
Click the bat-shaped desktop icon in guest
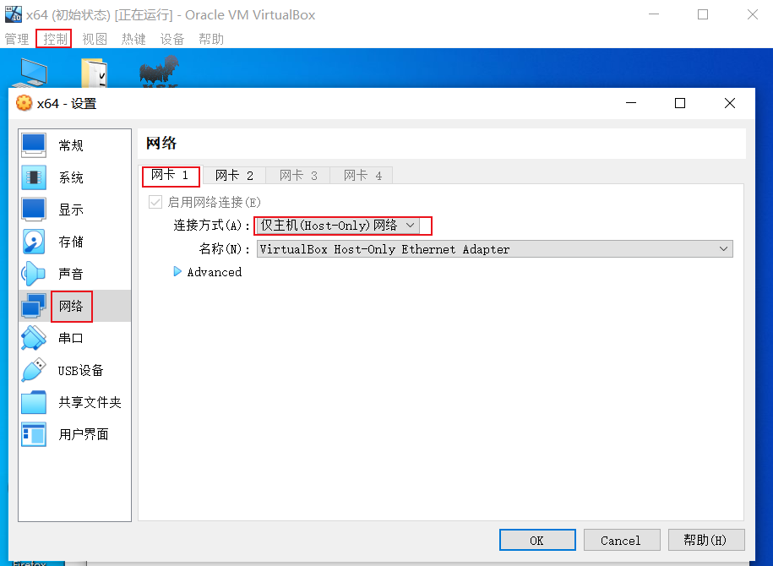[159, 72]
